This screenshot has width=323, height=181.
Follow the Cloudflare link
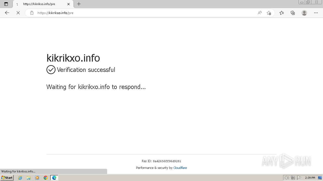point(180,168)
